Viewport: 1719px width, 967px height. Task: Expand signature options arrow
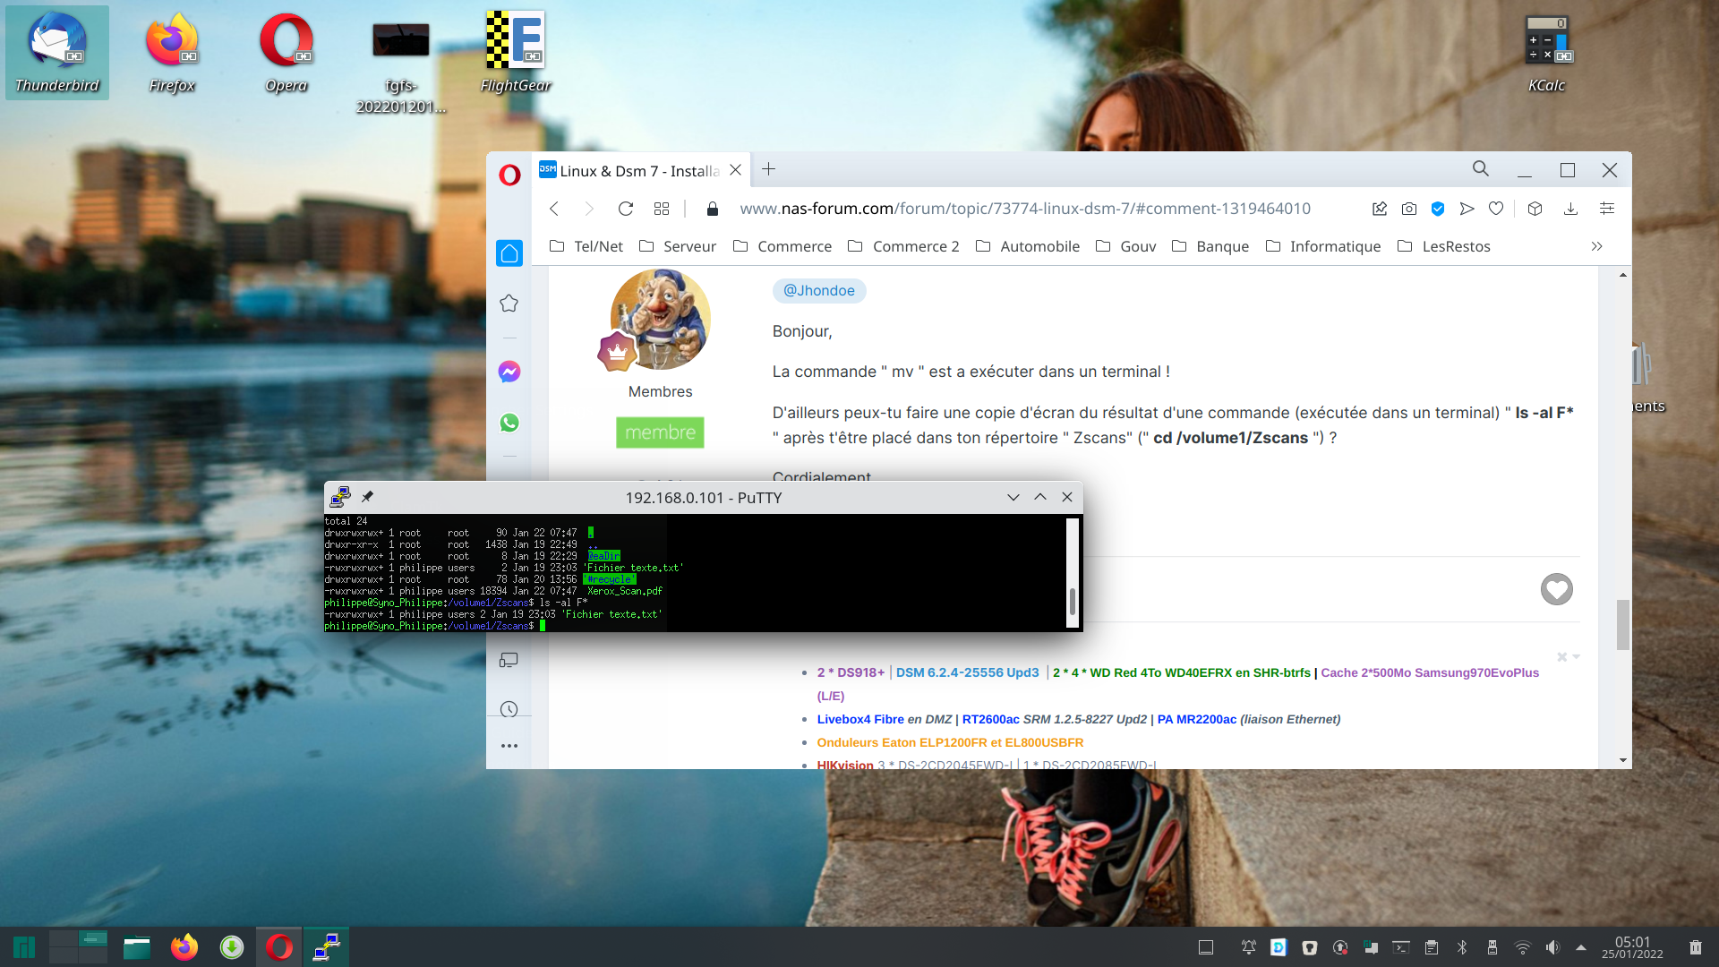(1577, 657)
